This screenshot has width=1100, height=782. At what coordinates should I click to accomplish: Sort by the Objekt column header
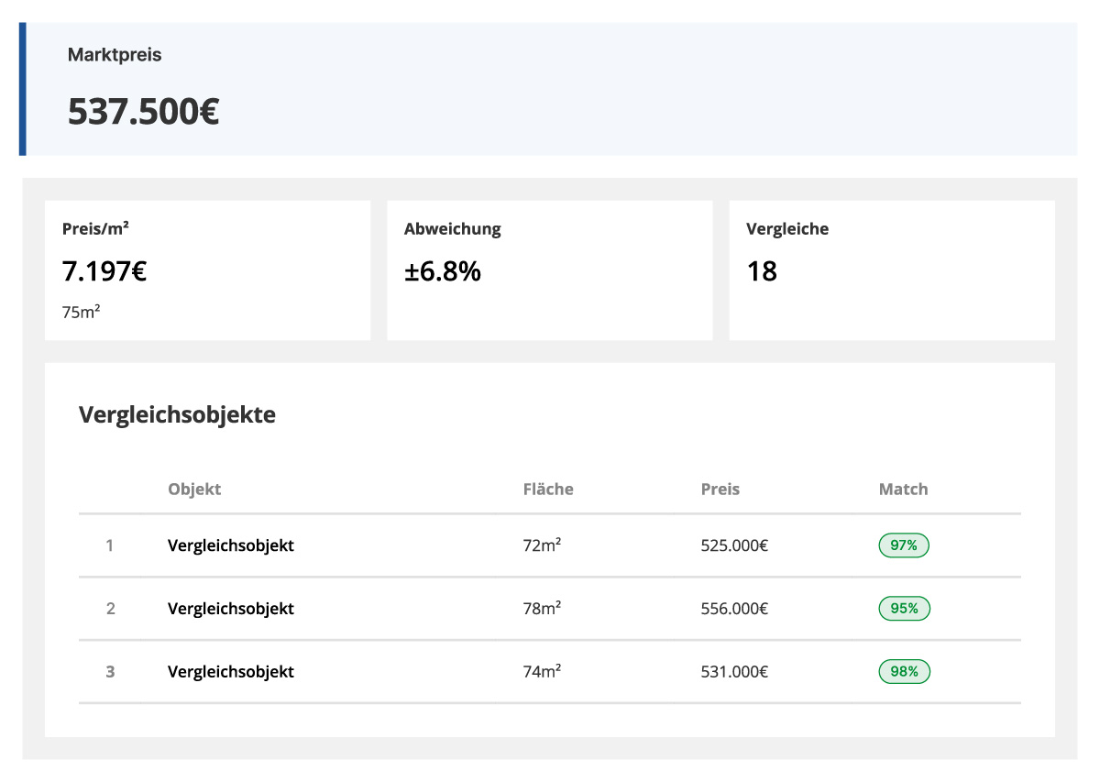194,489
